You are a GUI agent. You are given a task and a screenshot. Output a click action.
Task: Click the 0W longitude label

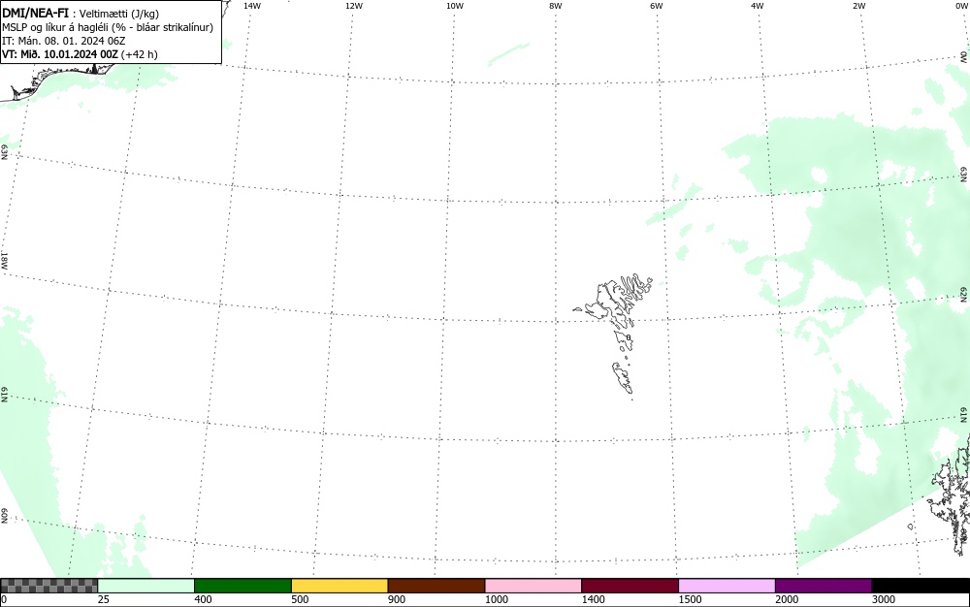point(960,6)
